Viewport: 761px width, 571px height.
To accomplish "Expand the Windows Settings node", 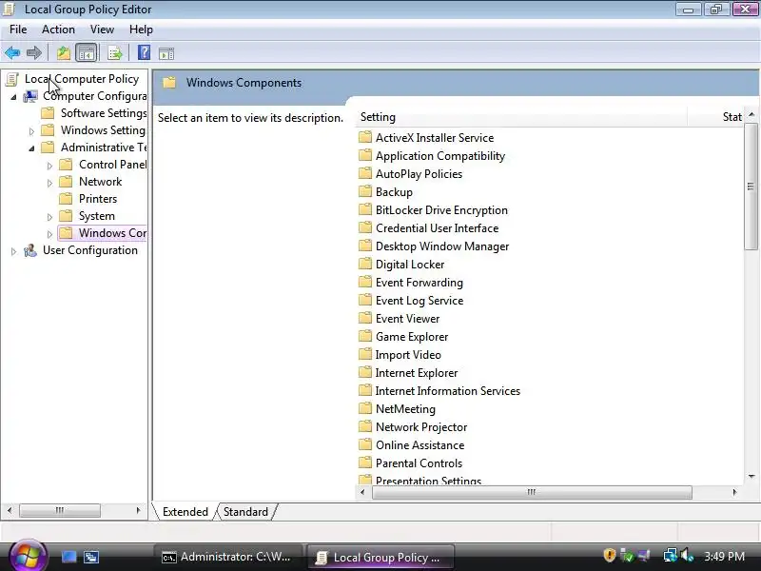I will coord(31,131).
